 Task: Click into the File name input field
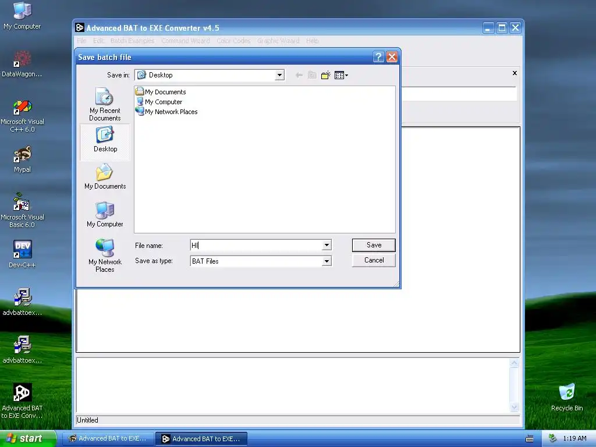(256, 245)
